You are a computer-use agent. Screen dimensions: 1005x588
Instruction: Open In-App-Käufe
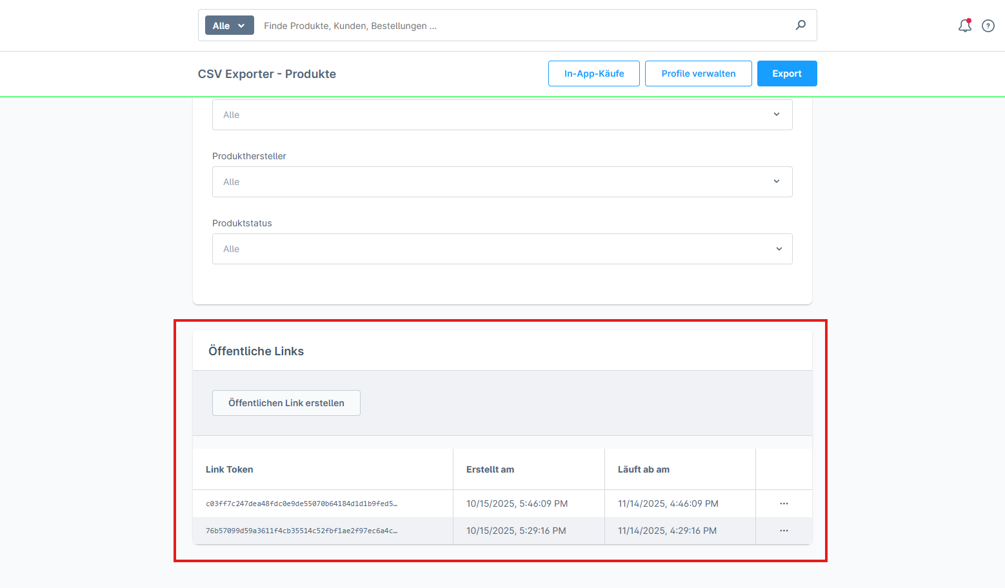pos(593,73)
